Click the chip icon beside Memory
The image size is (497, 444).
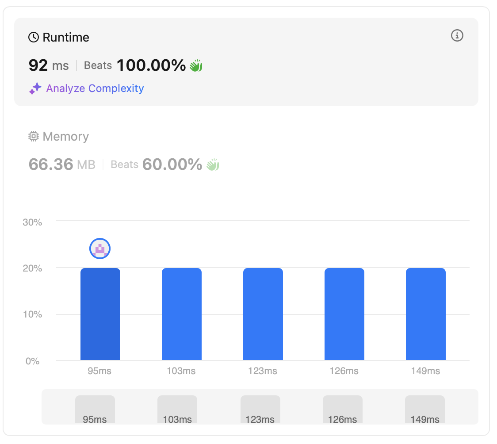pyautogui.click(x=34, y=137)
